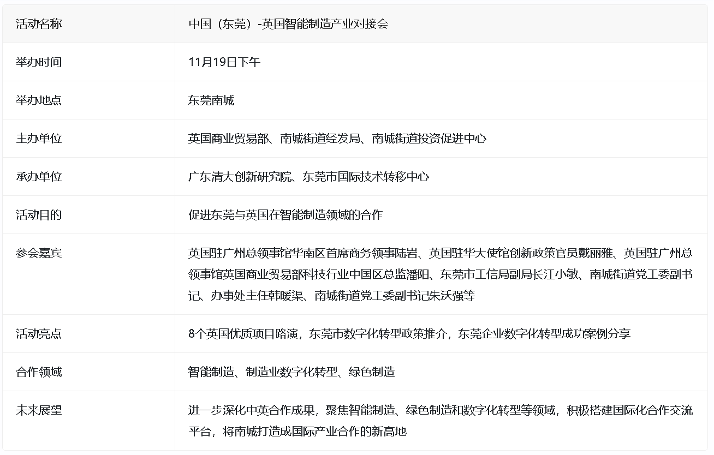
Task: Click the 活动亮点 row header
Action: (39, 334)
